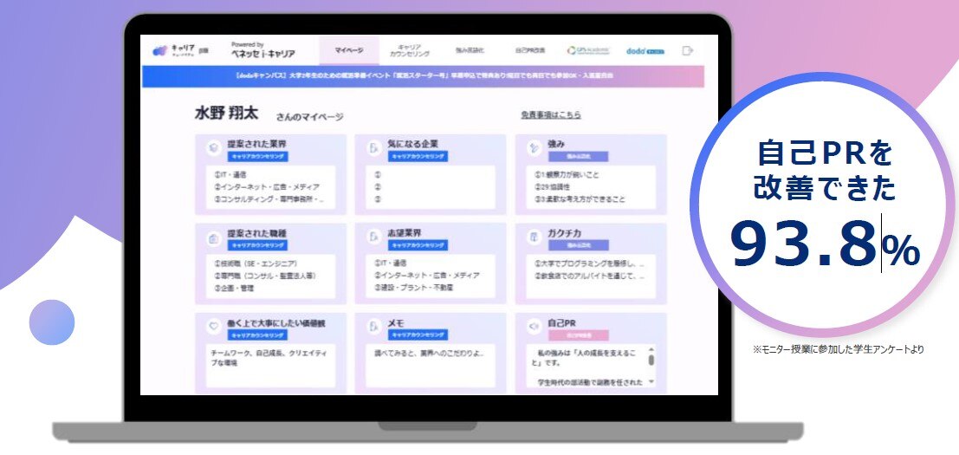Viewport: 959px width, 455px height.
Task: Click the heart icon beside 働く上で大事にしたい価値観
Action: [212, 327]
